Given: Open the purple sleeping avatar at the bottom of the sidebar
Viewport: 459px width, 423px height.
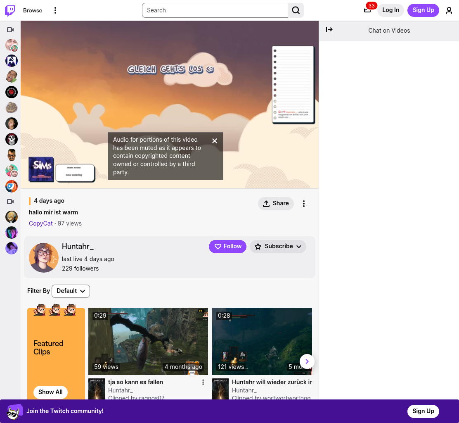Looking at the screenshot, I should click(x=12, y=248).
